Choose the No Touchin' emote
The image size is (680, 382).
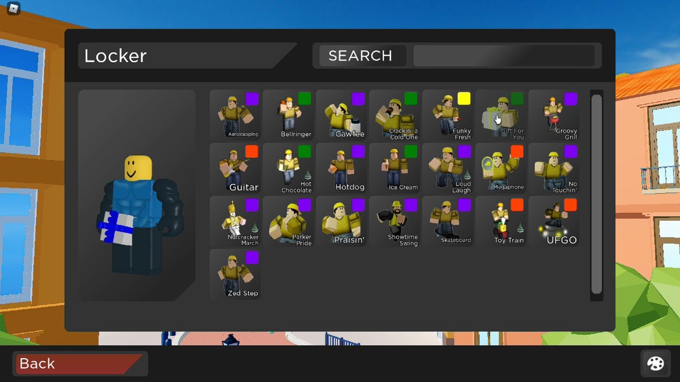tap(554, 168)
